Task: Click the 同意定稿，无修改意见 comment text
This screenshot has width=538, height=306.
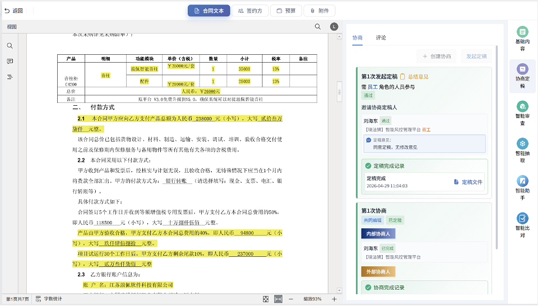Action: click(x=395, y=147)
